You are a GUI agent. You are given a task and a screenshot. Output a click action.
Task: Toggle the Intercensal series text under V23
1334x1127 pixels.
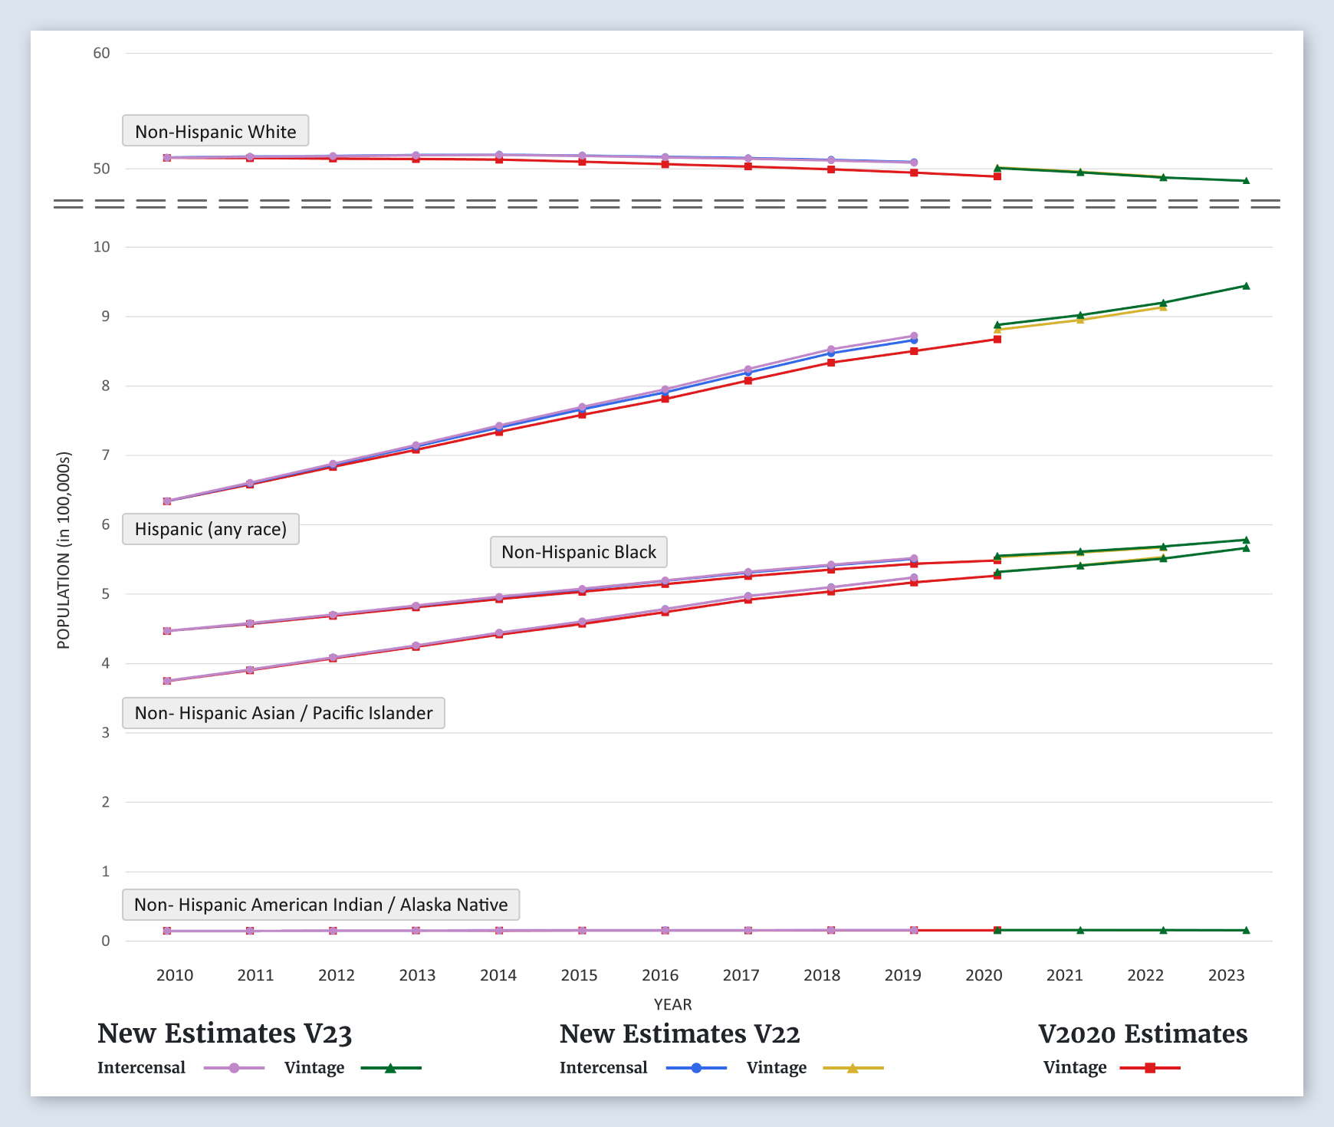tap(141, 1068)
